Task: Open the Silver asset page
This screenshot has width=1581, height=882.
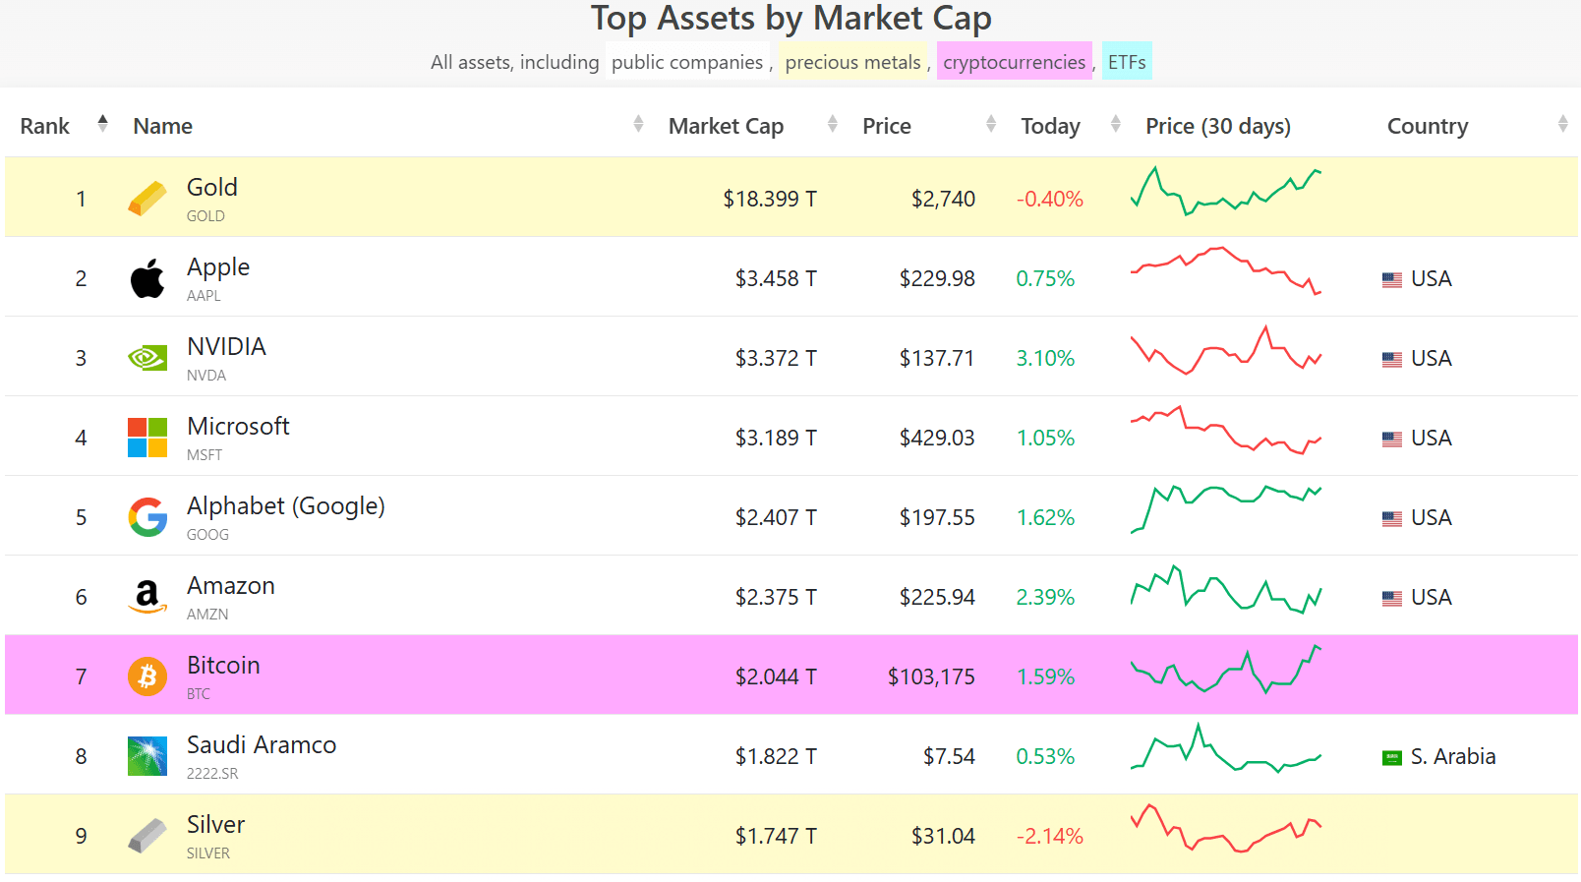Action: [x=215, y=824]
